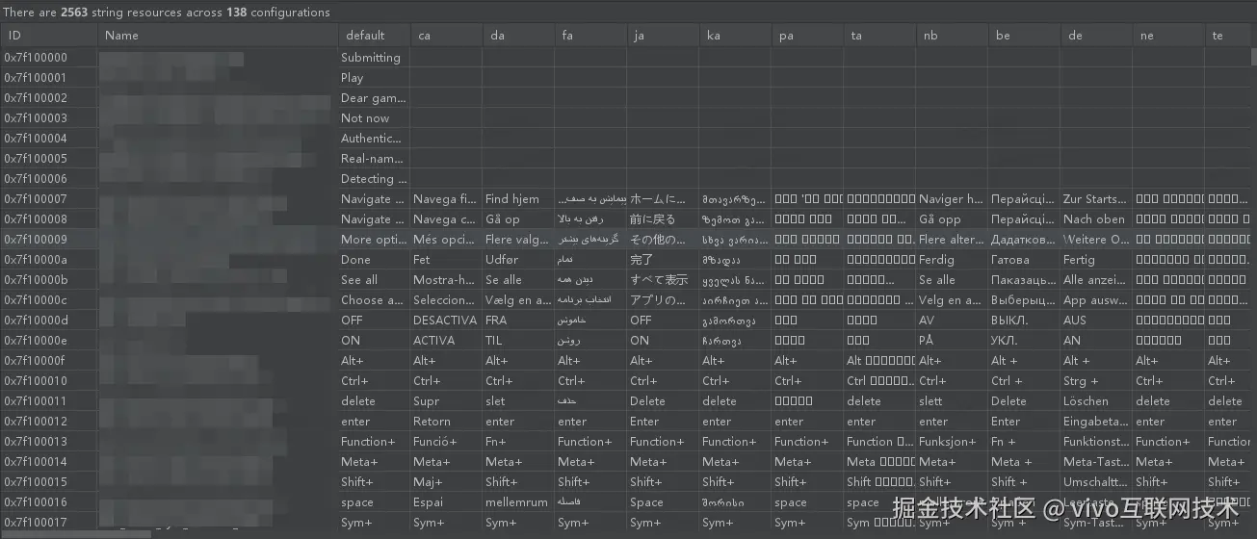Click the 'Choose a...' default cell
Screen dimensions: 1257x539
pyautogui.click(x=375, y=300)
